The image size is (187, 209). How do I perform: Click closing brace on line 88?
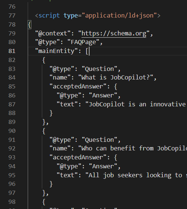(x=51, y=113)
